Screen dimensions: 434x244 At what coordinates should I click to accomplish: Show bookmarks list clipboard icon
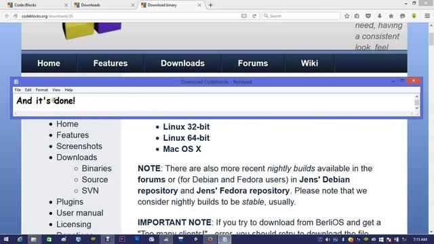(x=357, y=16)
